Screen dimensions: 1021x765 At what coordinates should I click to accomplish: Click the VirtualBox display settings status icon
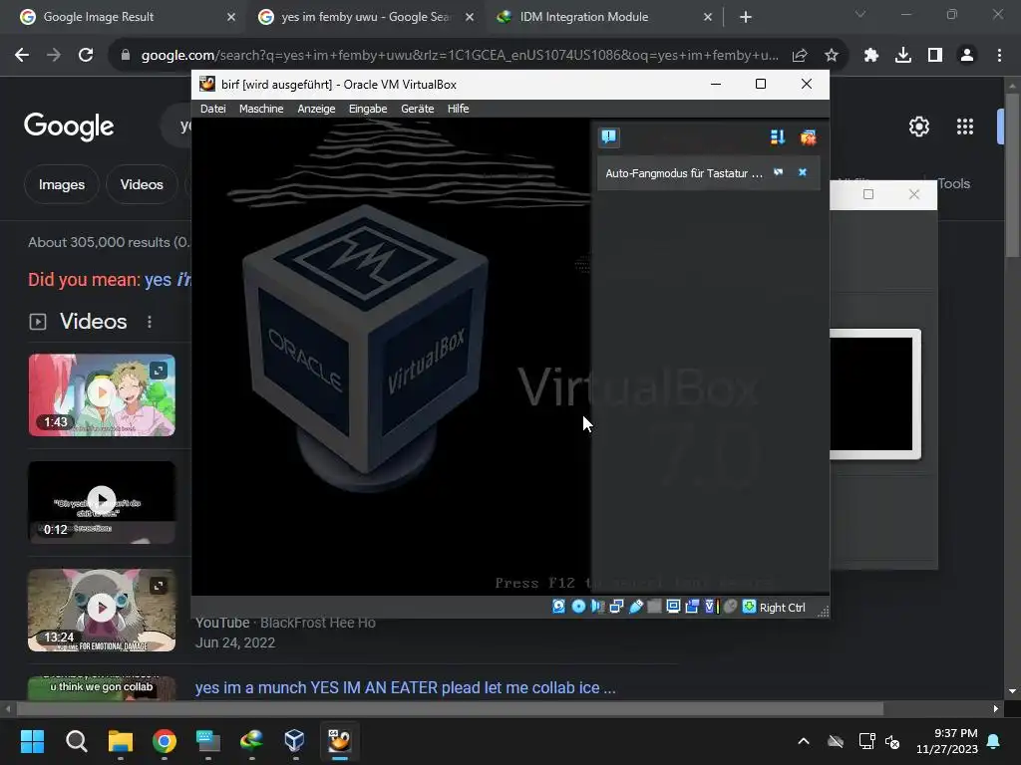click(x=673, y=607)
